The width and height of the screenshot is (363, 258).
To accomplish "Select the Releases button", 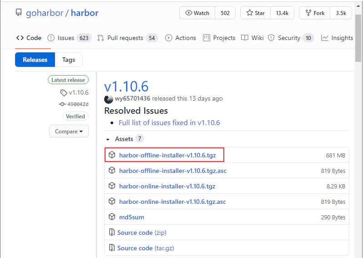I will coord(35,60).
